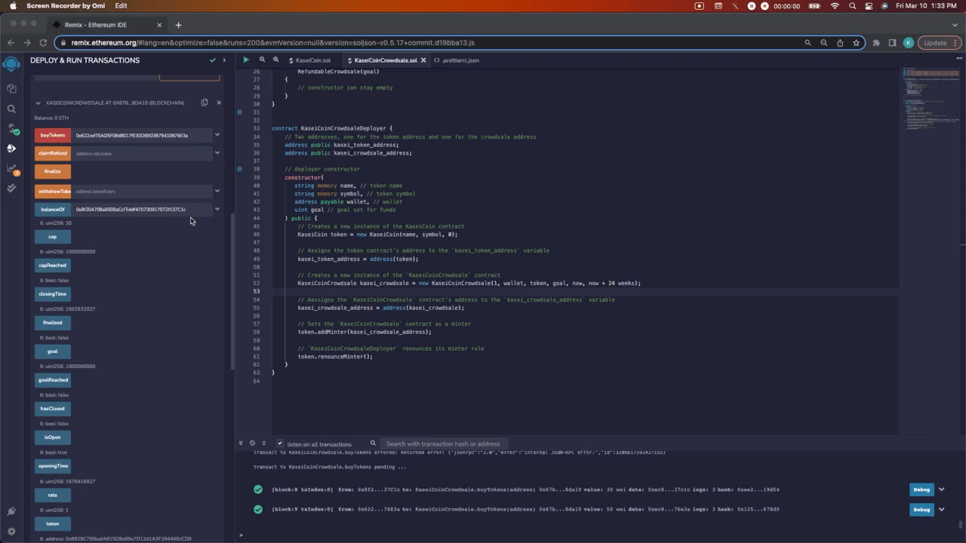Viewport: 966px width, 543px height.
Task: Open the Chrome profile avatar K
Action: pos(908,43)
